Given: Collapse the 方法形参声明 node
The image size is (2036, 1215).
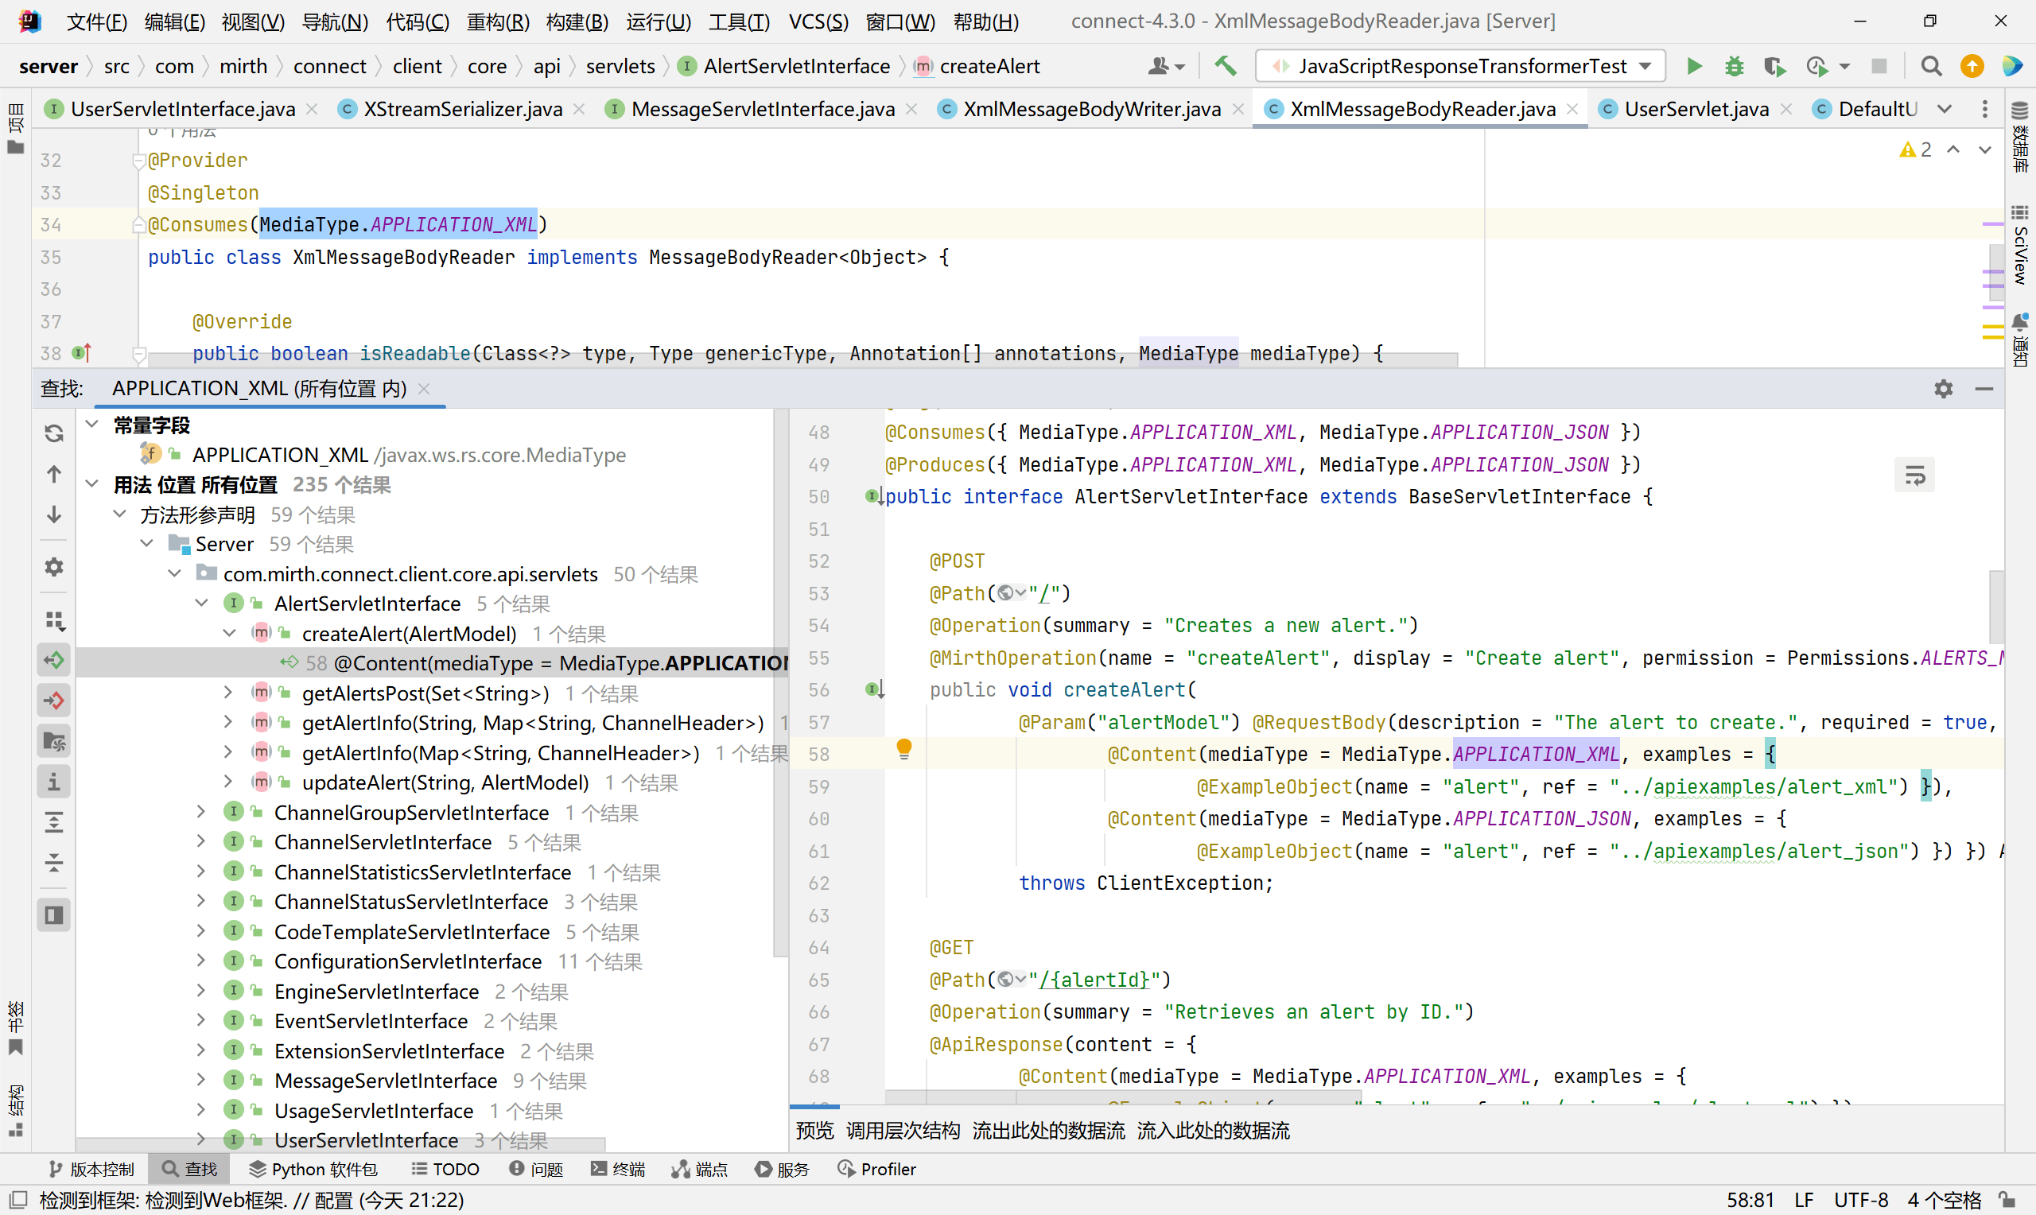Looking at the screenshot, I should point(119,514).
